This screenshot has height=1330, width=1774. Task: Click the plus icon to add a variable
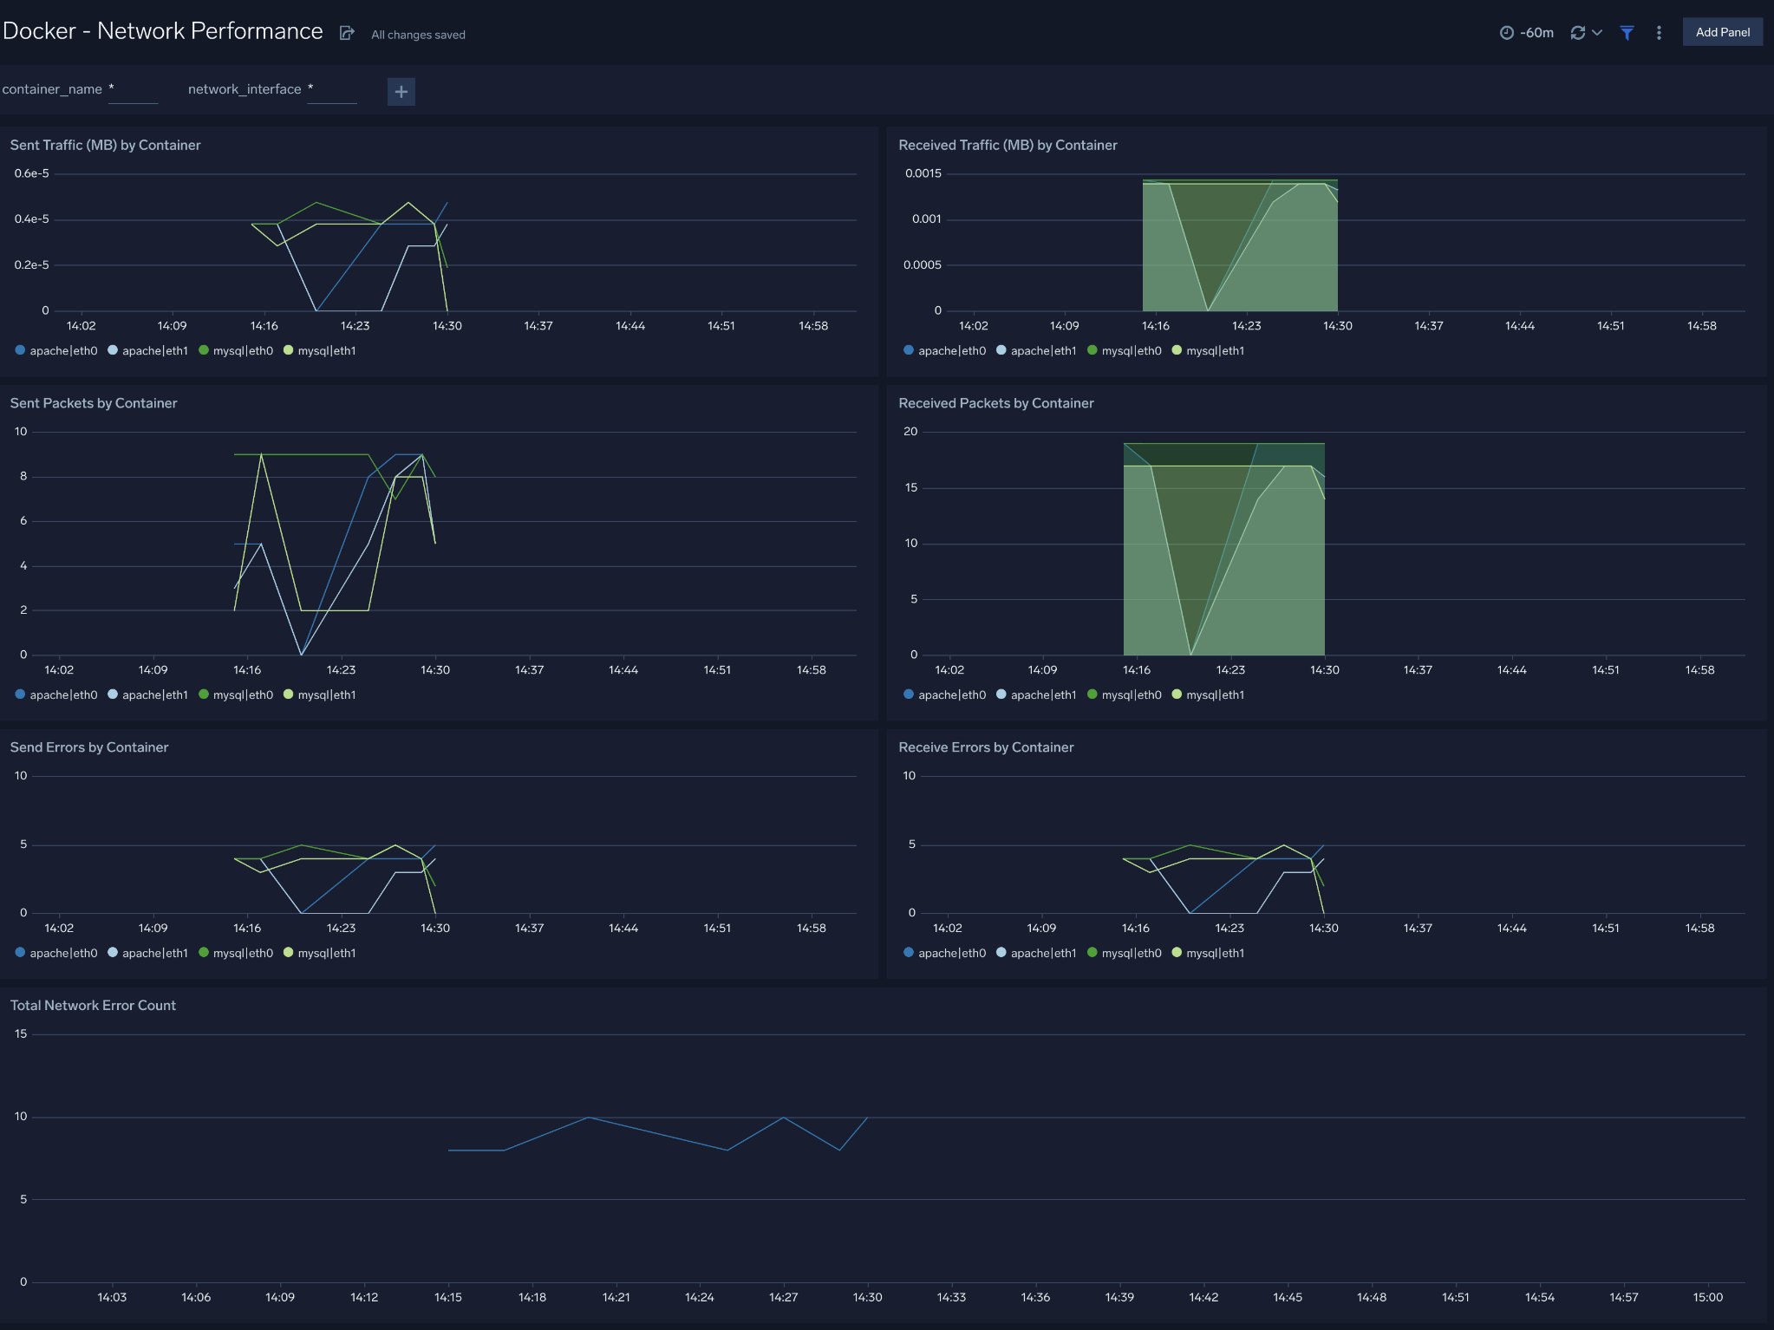pos(401,91)
